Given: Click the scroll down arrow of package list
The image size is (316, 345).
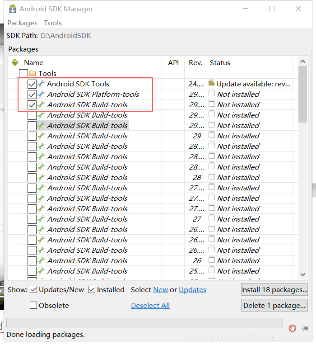Looking at the screenshot, I should coord(302,274).
